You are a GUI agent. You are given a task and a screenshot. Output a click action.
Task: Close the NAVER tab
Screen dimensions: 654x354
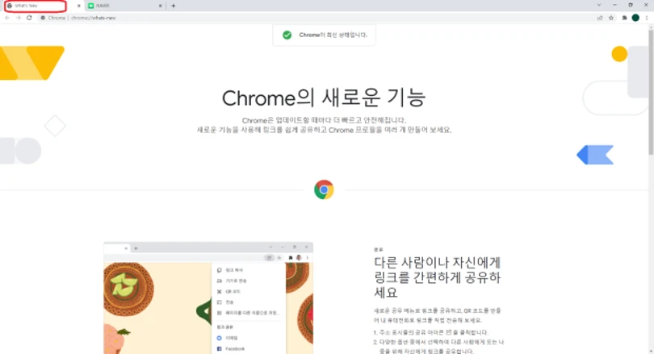tap(160, 6)
